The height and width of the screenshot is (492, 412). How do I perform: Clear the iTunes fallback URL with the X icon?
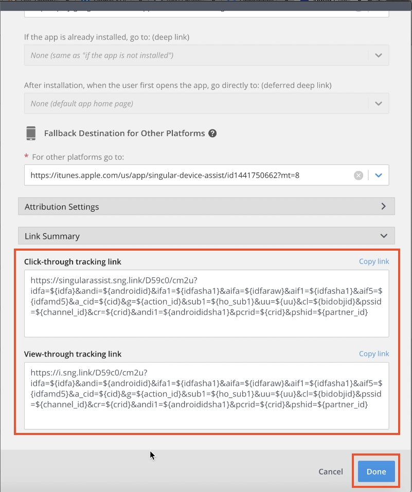pos(359,176)
